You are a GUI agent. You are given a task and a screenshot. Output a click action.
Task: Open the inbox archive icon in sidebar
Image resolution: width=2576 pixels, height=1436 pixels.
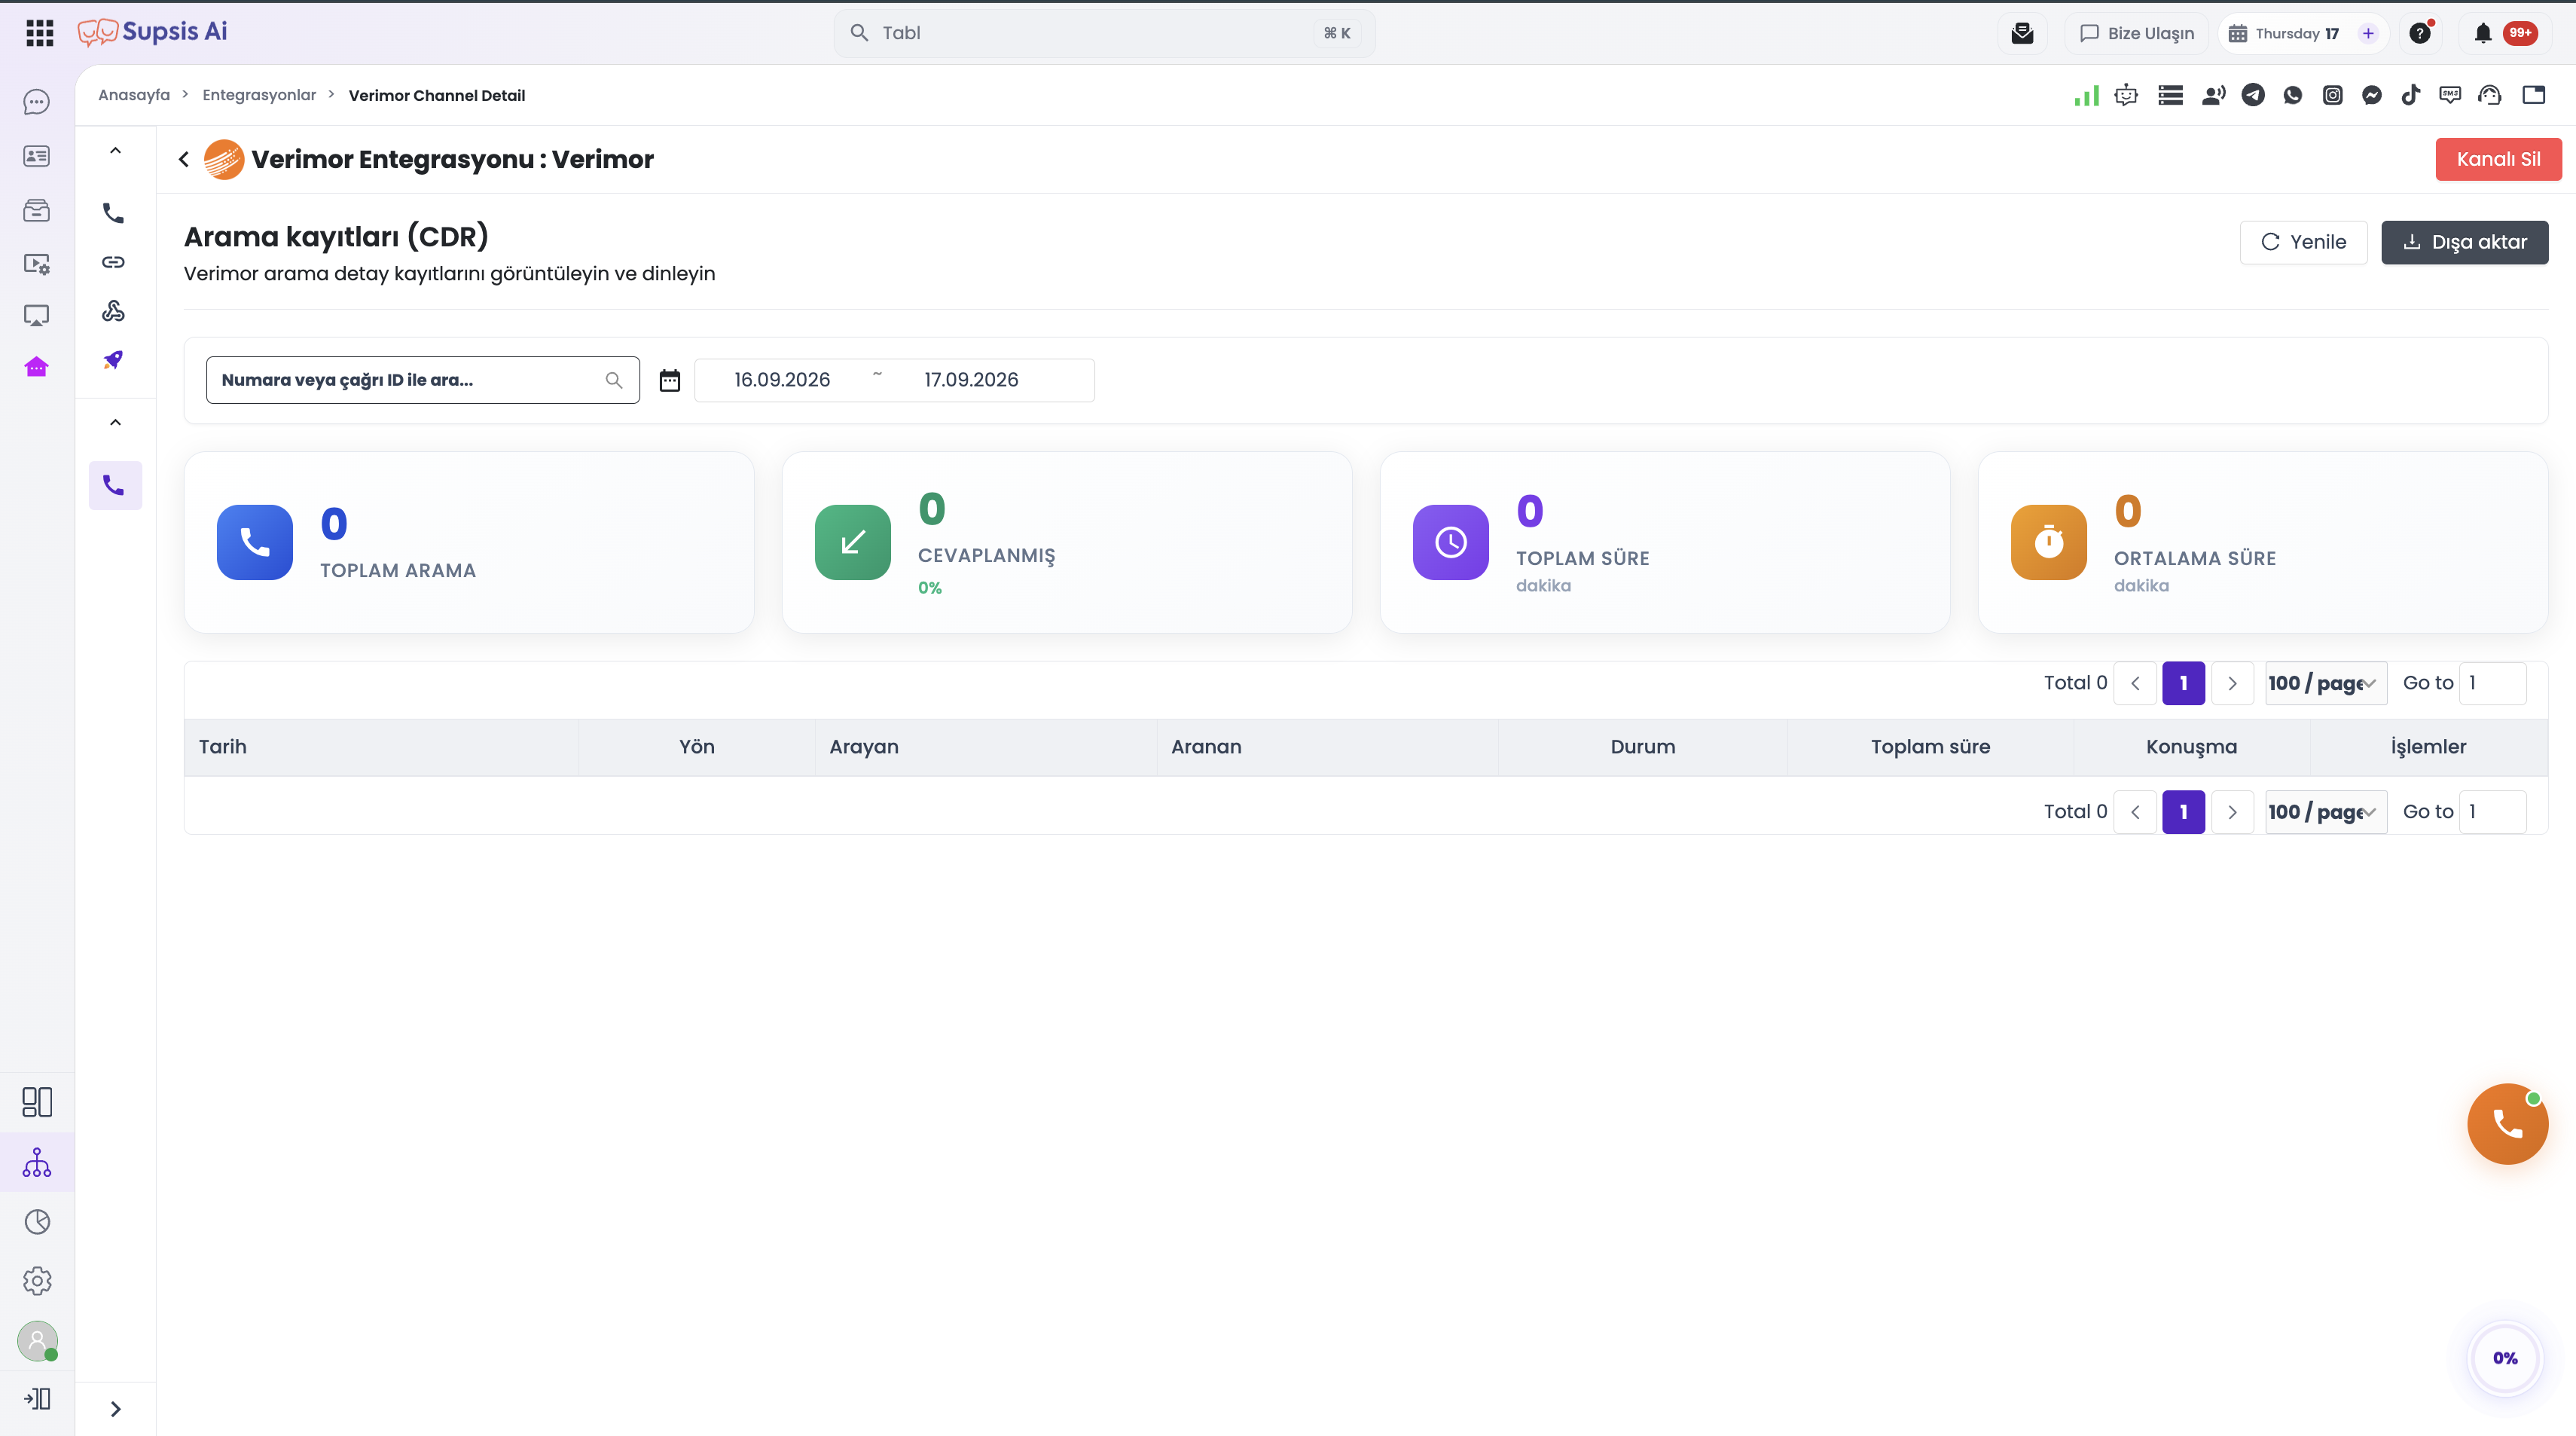37,210
